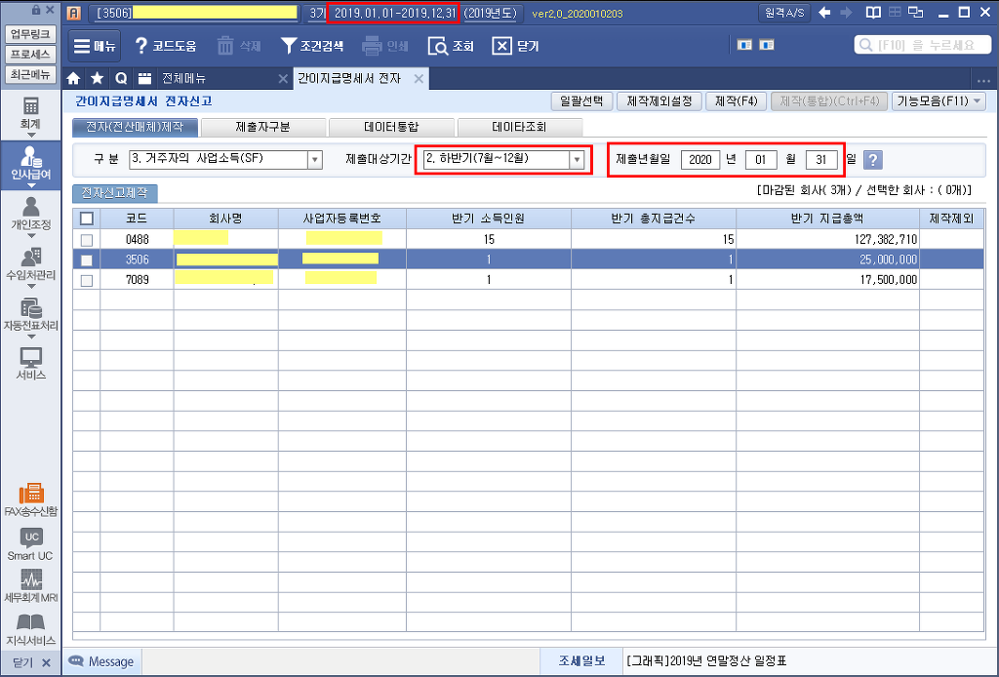The width and height of the screenshot is (999, 677).
Task: Click the 최근메뉴 button
Action: (30, 74)
